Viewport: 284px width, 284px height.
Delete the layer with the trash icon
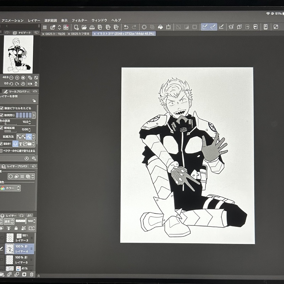32,274
